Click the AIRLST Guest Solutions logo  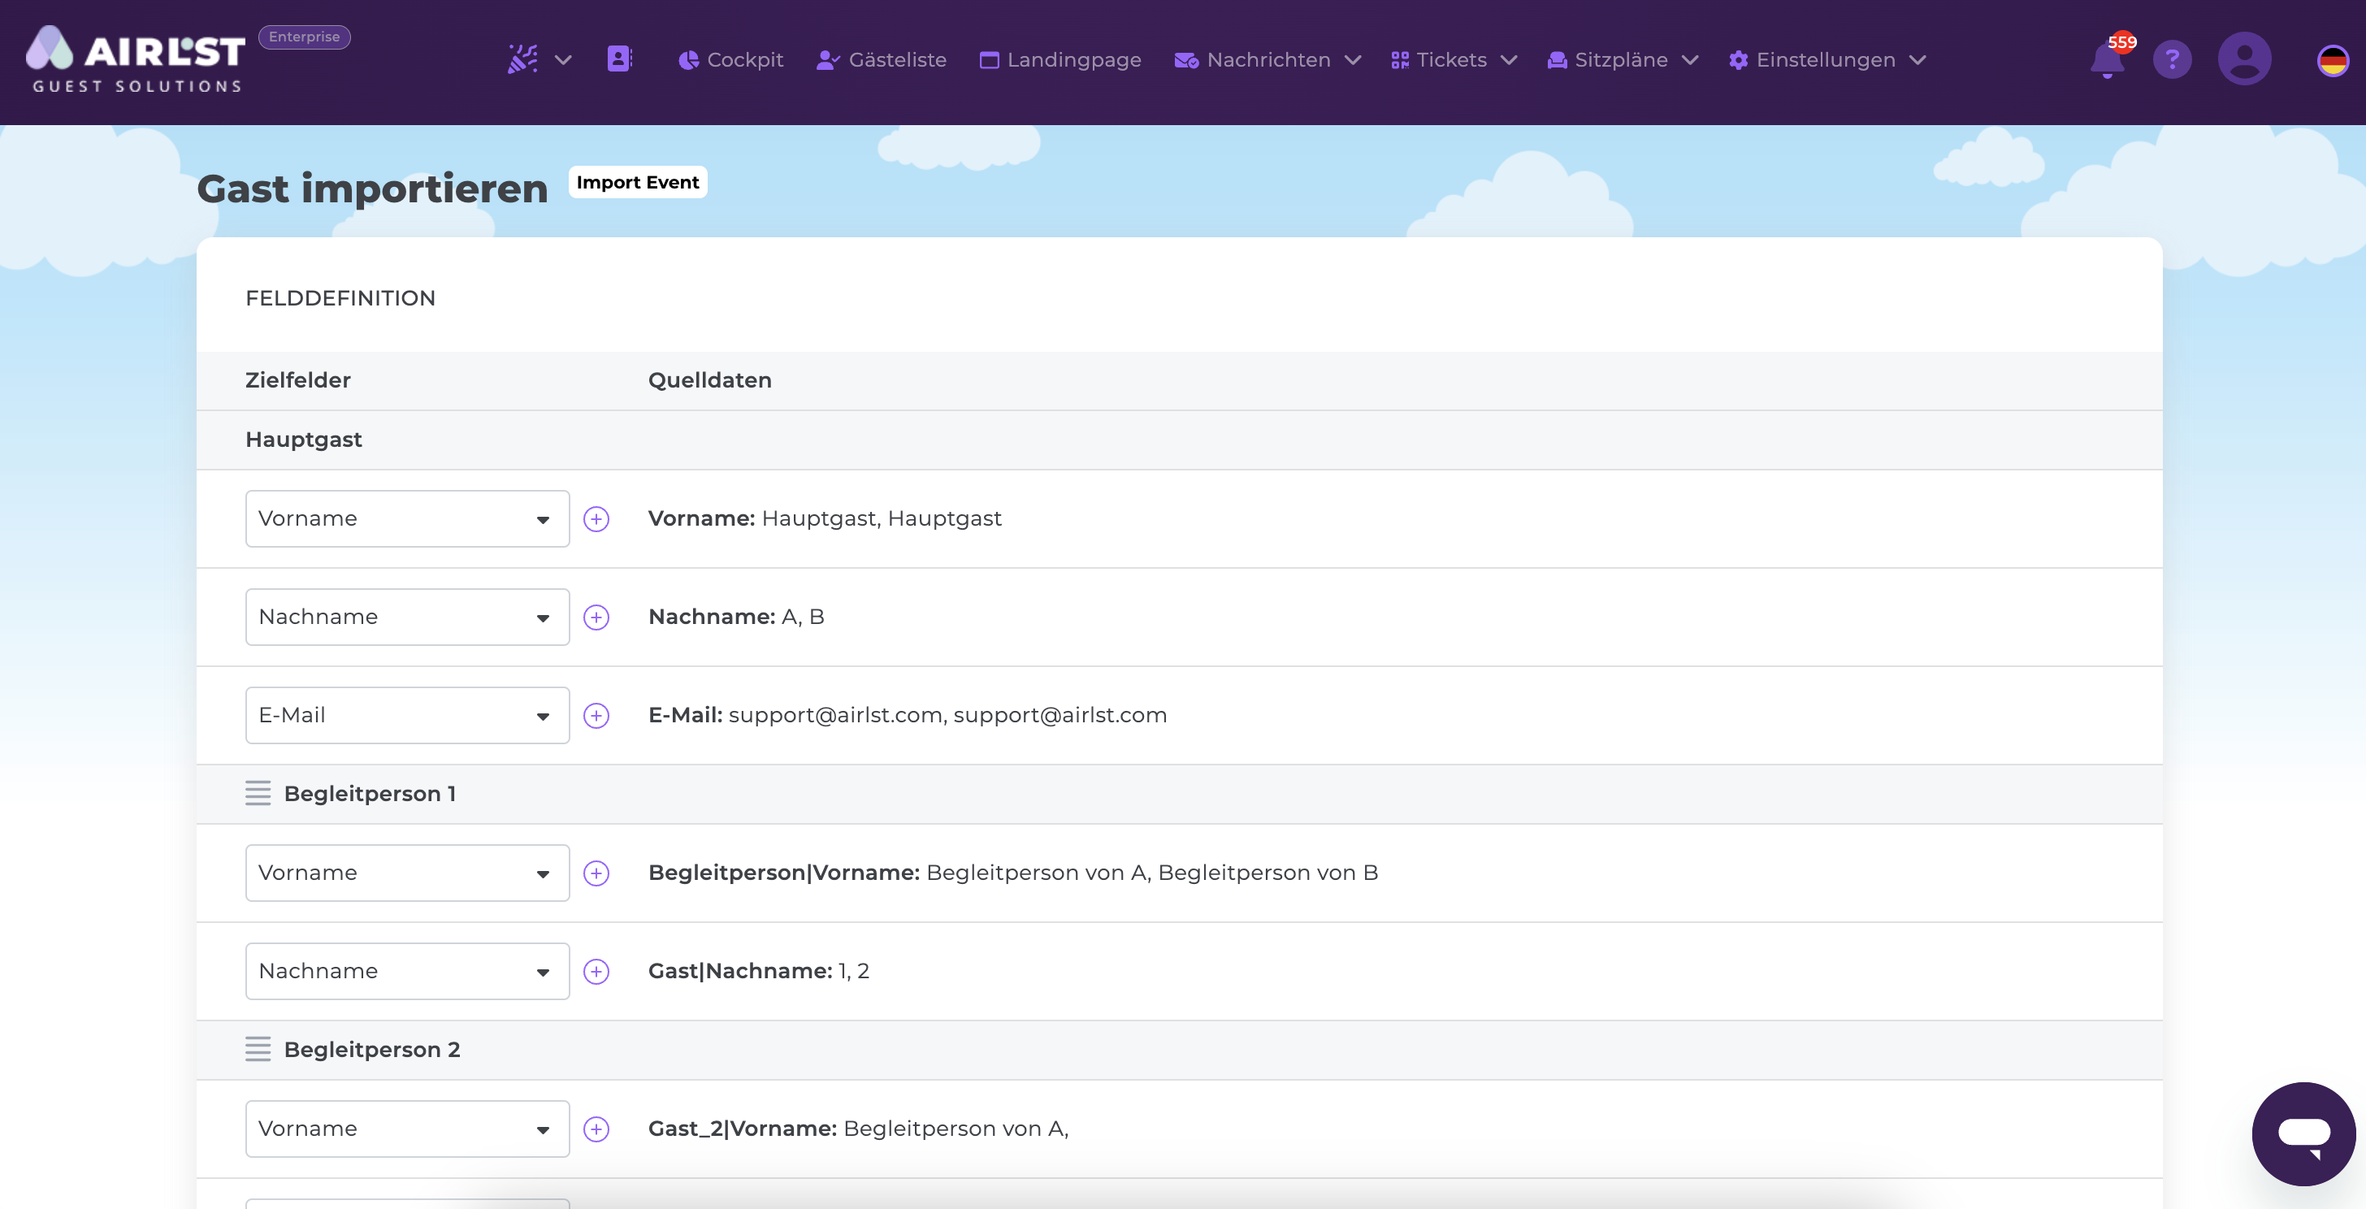(x=136, y=58)
